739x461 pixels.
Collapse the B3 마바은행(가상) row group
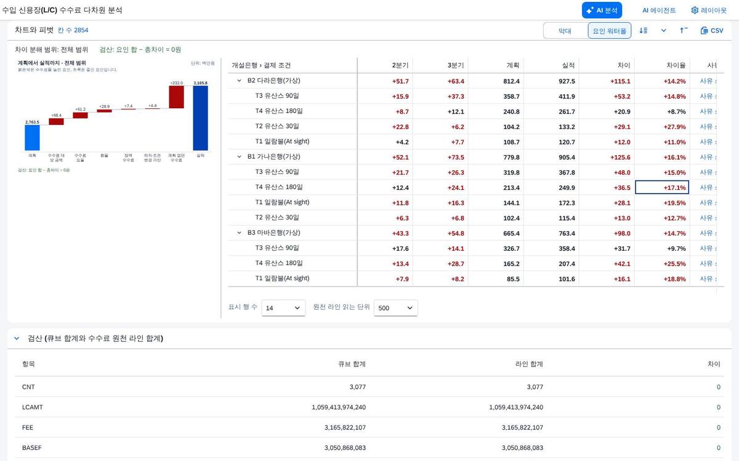click(239, 233)
